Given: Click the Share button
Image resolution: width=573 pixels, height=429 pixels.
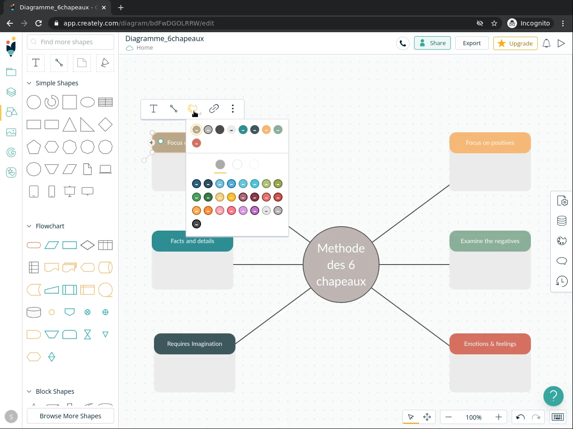Looking at the screenshot, I should click(432, 43).
